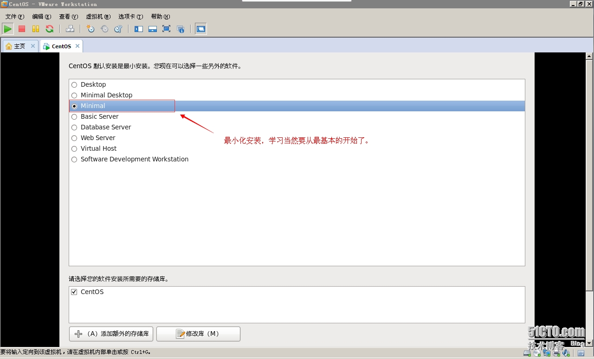
Task: Switch to the 主页 tab
Action: pyautogui.click(x=20, y=46)
